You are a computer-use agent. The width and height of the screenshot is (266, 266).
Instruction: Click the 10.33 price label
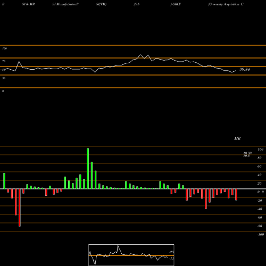coord(247,153)
